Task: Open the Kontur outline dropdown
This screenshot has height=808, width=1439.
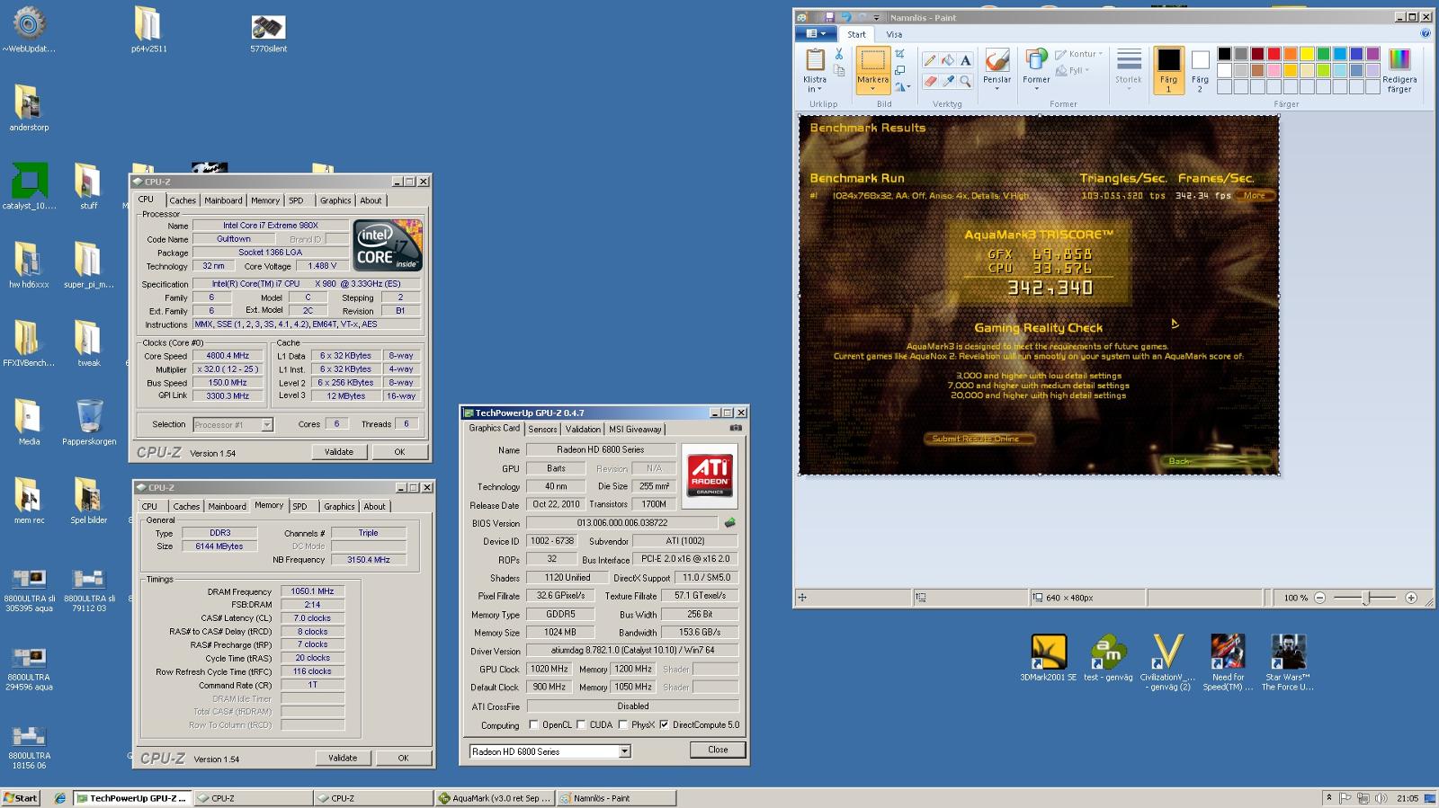Action: (x=1078, y=54)
